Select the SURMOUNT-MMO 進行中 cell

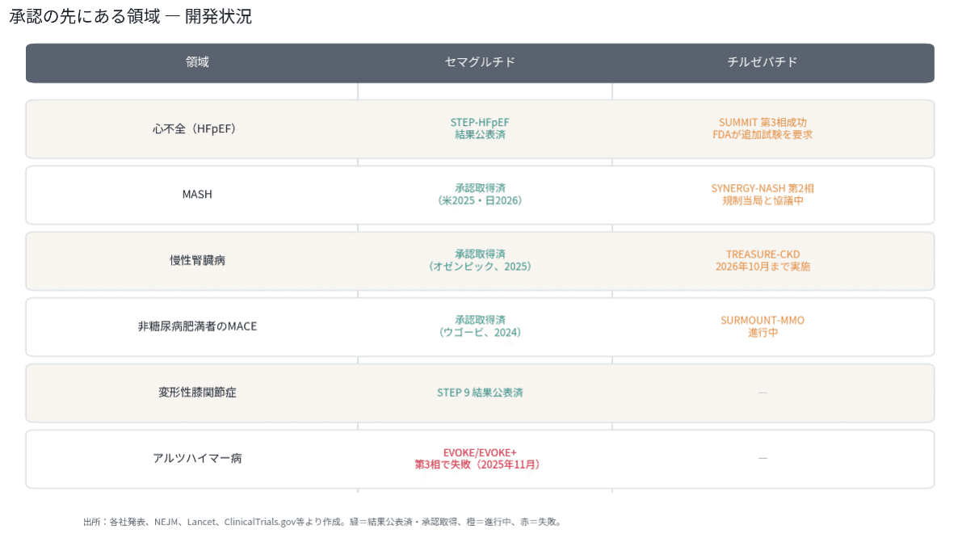pyautogui.click(x=762, y=326)
